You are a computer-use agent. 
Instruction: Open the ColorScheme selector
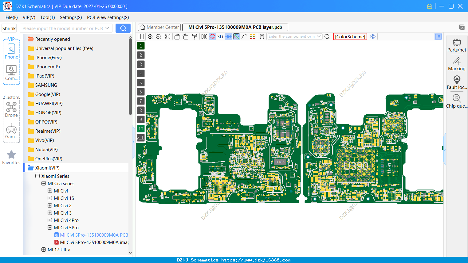coord(350,36)
